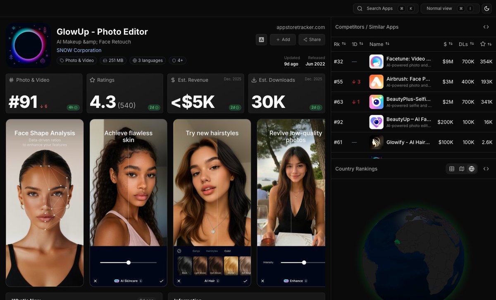Click the 2d badge on Ratings card
496x300 pixels.
click(x=154, y=107)
